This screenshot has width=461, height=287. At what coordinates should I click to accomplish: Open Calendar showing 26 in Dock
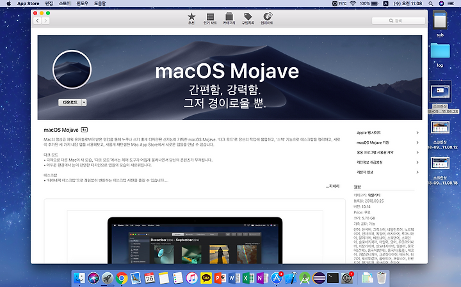pos(150,278)
